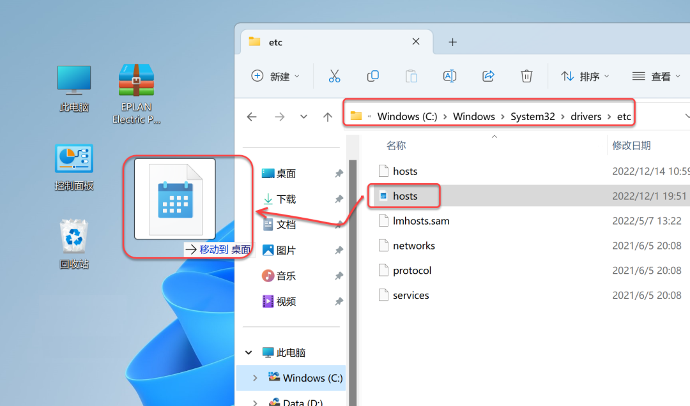Navigate to System32 in the breadcrumb bar

click(x=533, y=116)
